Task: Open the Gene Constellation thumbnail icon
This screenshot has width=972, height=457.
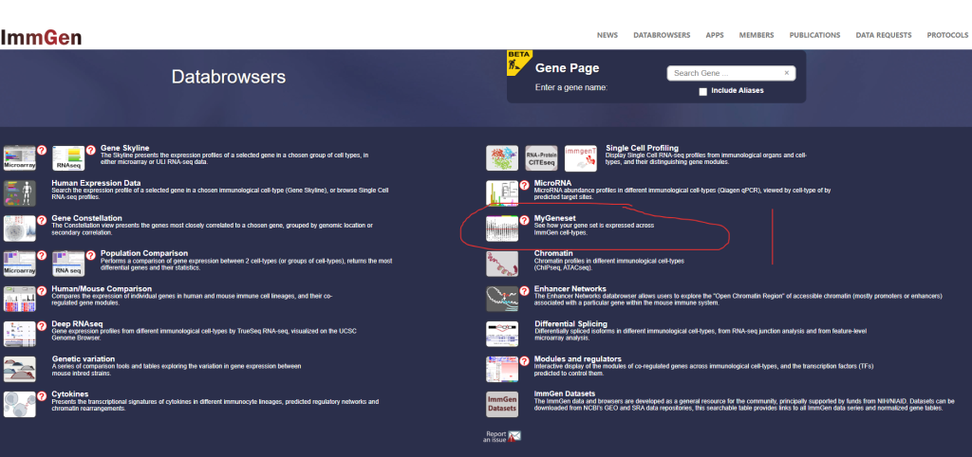Action: pos(20,228)
